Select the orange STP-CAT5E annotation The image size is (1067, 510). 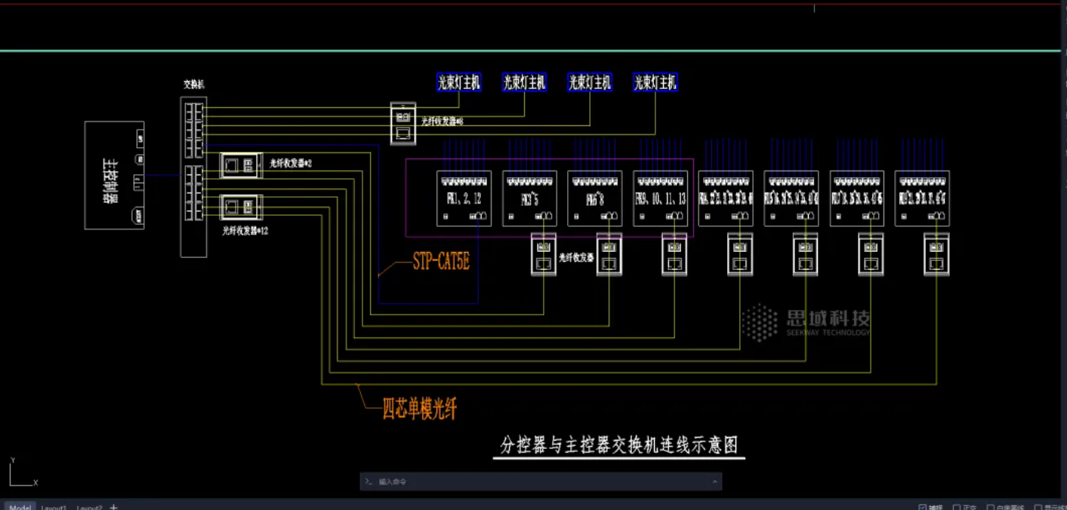(441, 262)
